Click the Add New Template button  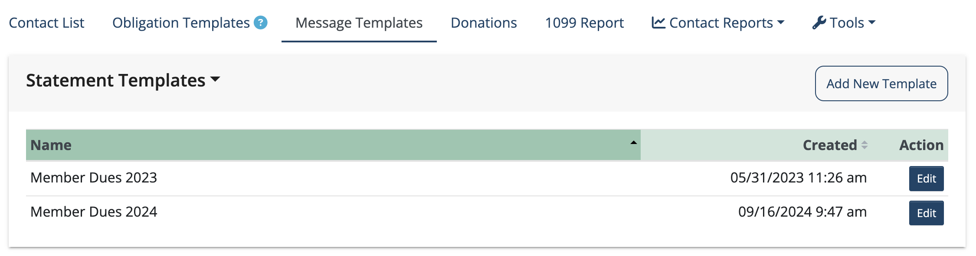[x=881, y=83]
